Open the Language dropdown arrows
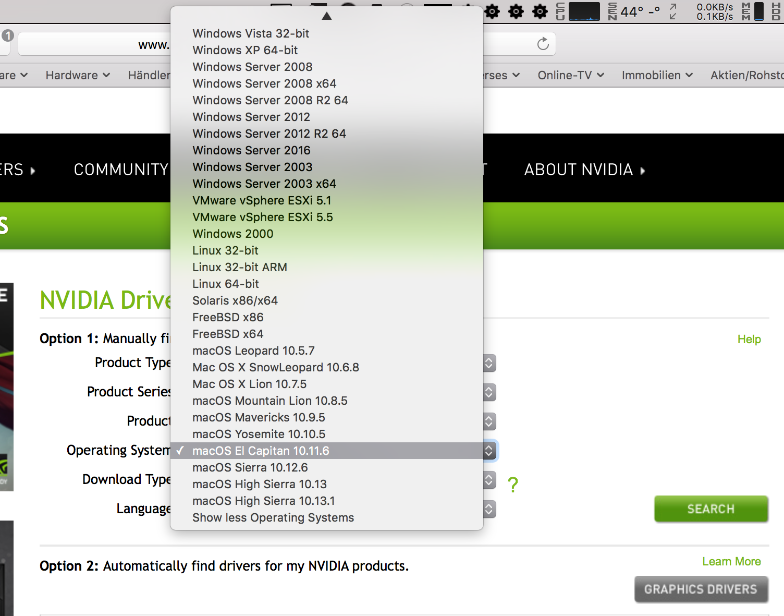 (x=489, y=509)
